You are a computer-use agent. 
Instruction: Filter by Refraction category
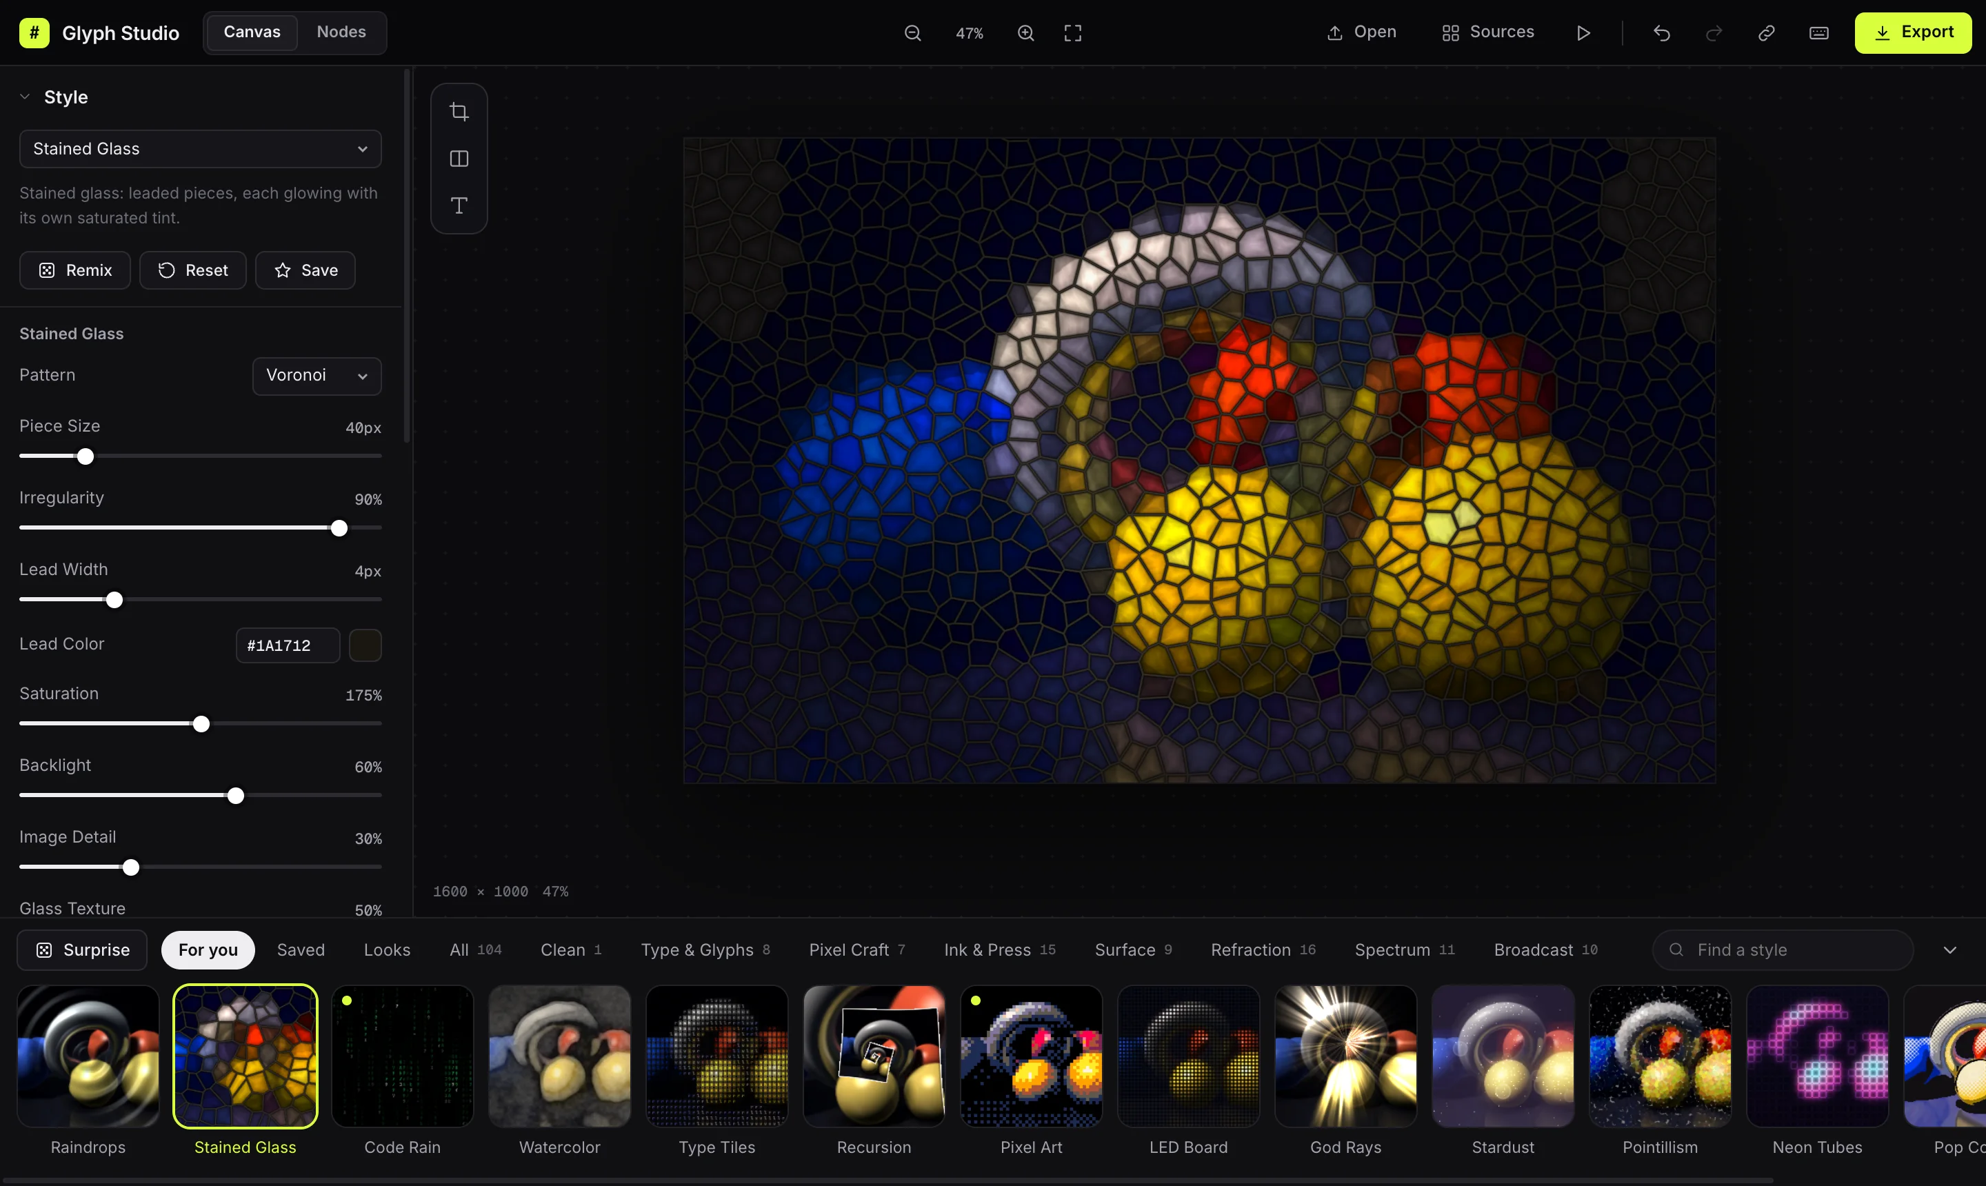click(1263, 949)
